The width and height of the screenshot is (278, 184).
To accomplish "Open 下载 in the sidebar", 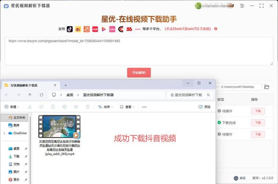I will (x=14, y=156).
